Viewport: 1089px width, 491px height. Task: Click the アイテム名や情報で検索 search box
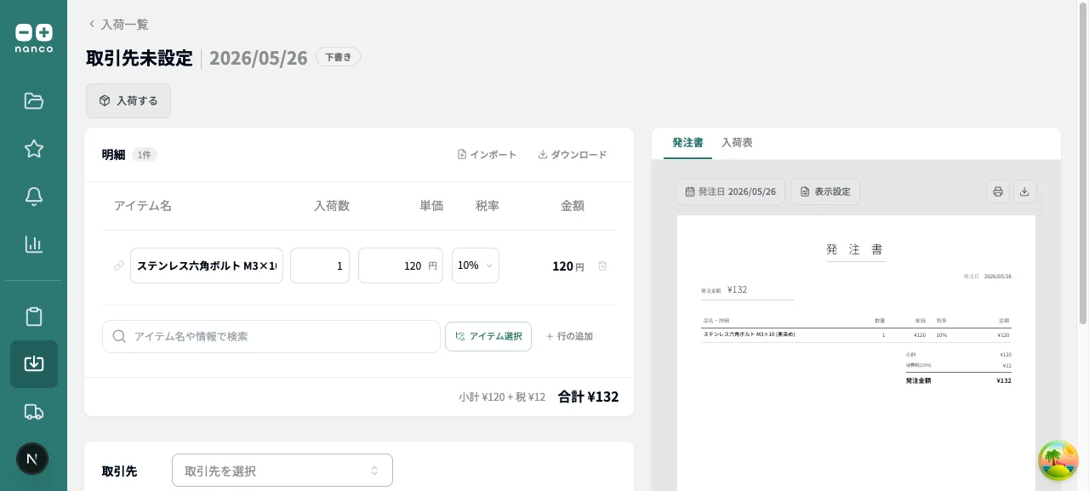[x=271, y=336]
